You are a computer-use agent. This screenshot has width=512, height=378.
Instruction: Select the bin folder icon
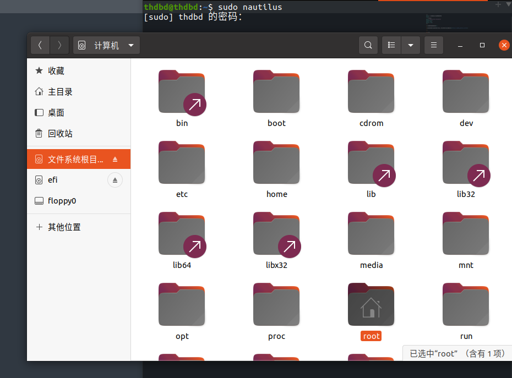pyautogui.click(x=182, y=92)
